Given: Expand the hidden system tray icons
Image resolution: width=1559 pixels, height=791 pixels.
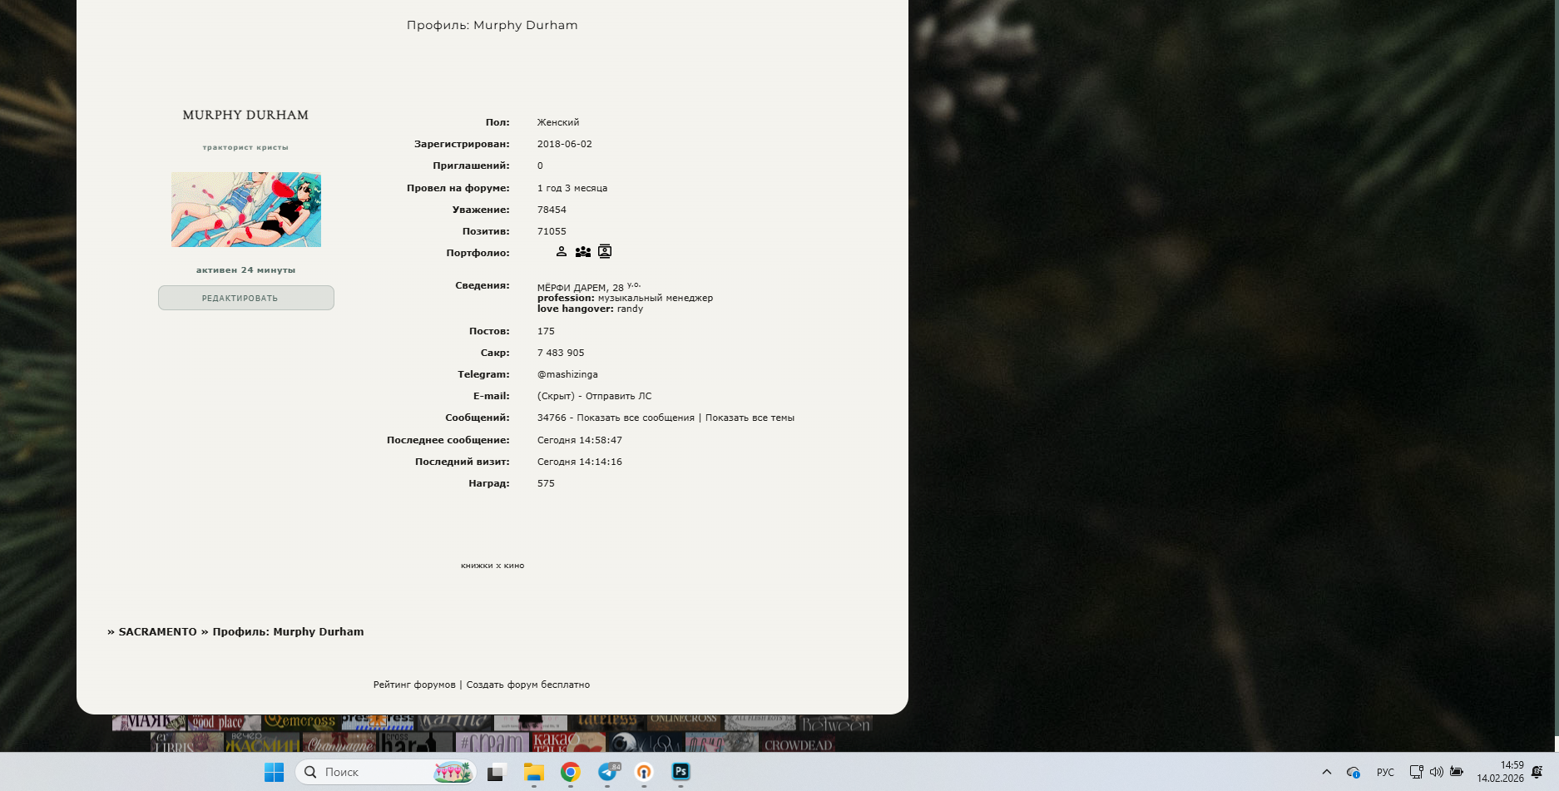Looking at the screenshot, I should pos(1327,772).
